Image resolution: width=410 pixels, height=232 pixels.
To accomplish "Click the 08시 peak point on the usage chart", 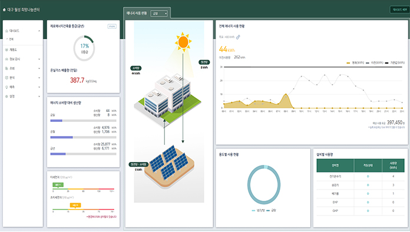I will tap(286, 94).
